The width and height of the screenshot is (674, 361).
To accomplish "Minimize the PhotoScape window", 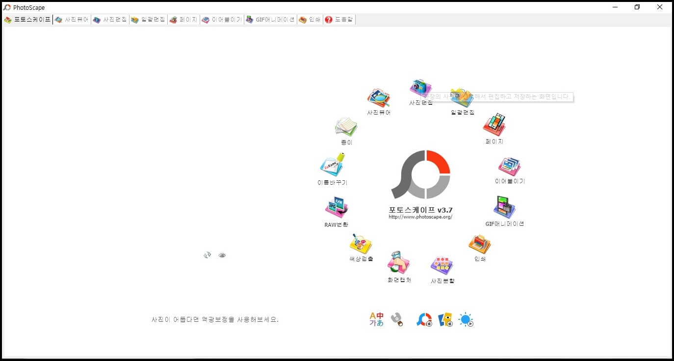I will point(615,7).
